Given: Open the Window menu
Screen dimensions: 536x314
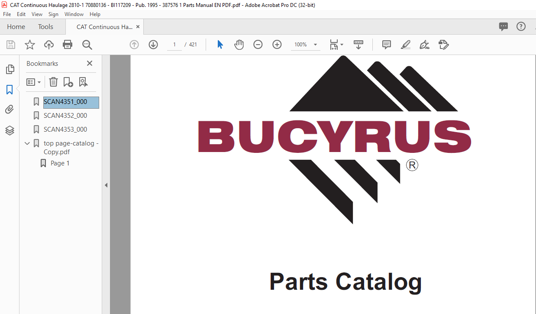Looking at the screenshot, I should point(74,14).
